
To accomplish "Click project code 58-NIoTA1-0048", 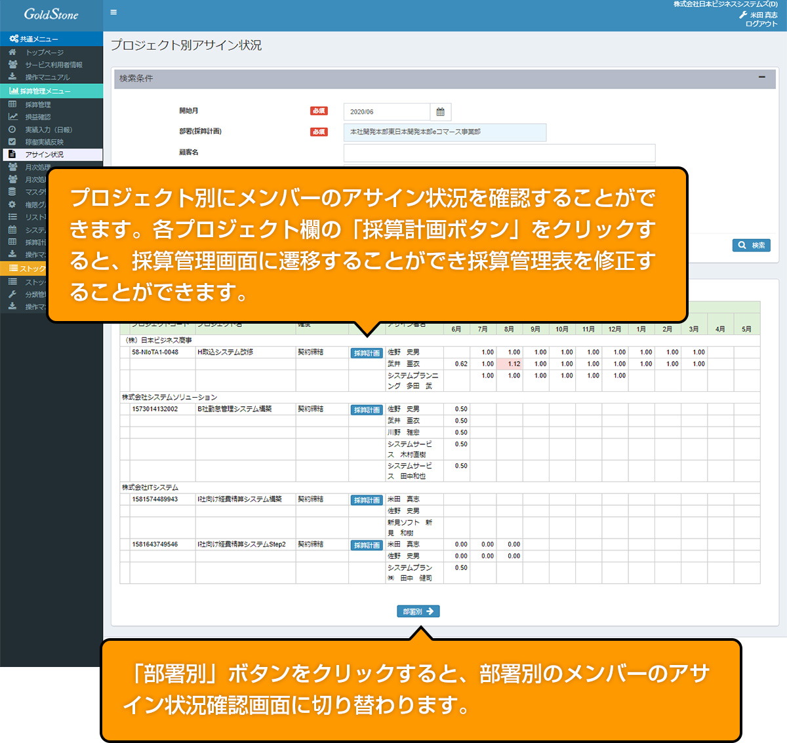I will (x=155, y=352).
